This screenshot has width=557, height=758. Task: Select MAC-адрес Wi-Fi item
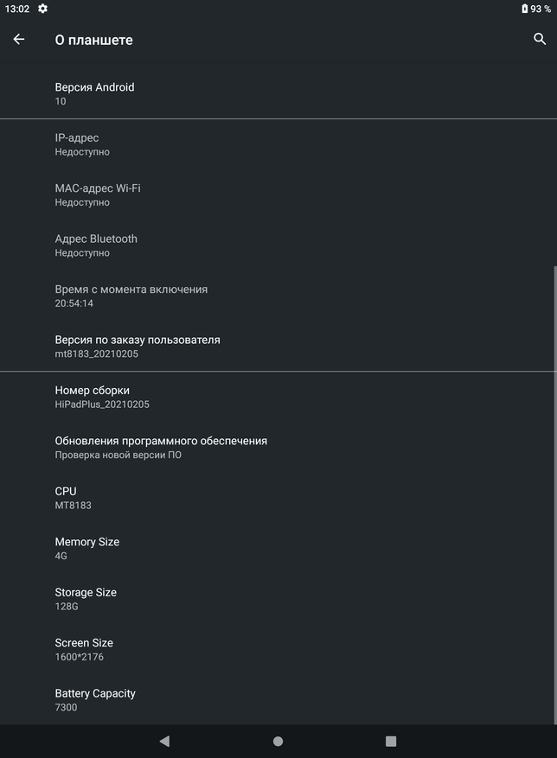point(278,194)
